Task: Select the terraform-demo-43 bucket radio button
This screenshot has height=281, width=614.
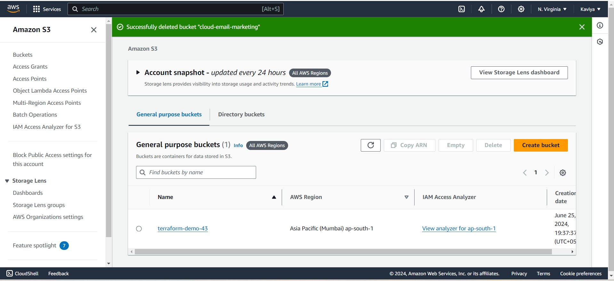Action: [x=139, y=229]
